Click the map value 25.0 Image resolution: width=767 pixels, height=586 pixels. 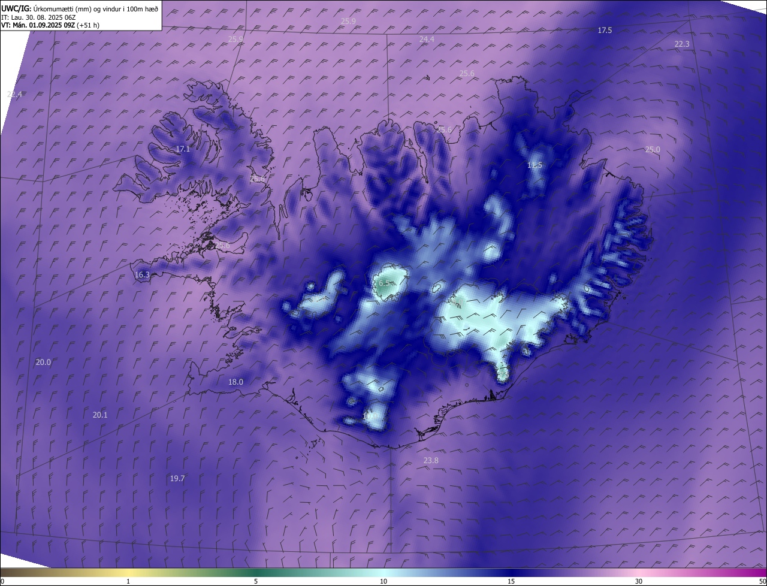point(653,149)
